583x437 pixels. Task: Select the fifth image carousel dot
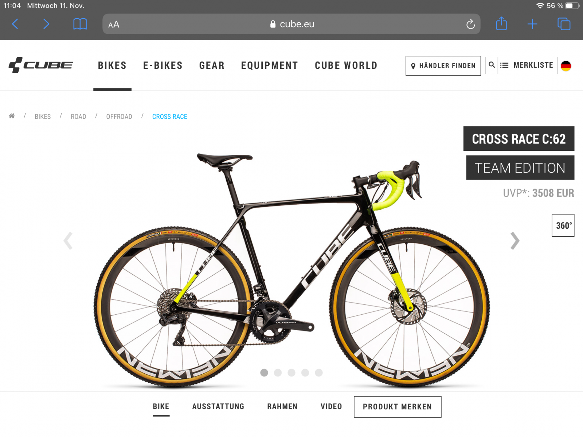(x=319, y=373)
